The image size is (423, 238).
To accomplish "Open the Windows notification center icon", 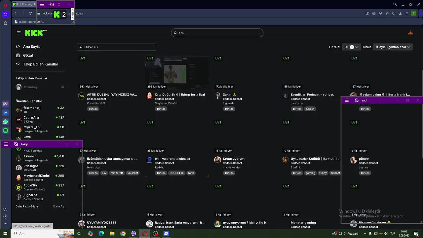I will [x=416, y=234].
